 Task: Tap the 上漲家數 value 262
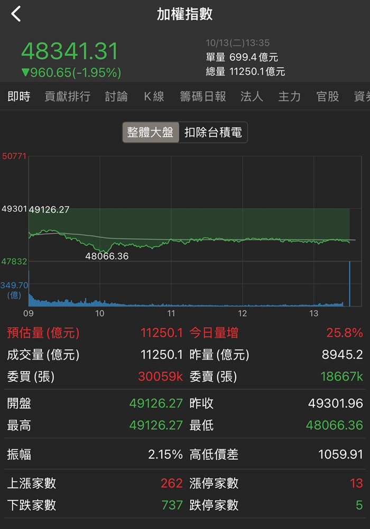(172, 484)
